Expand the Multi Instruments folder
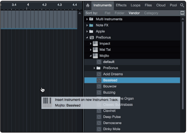Screen dimensions: 187x134 click(x=87, y=19)
